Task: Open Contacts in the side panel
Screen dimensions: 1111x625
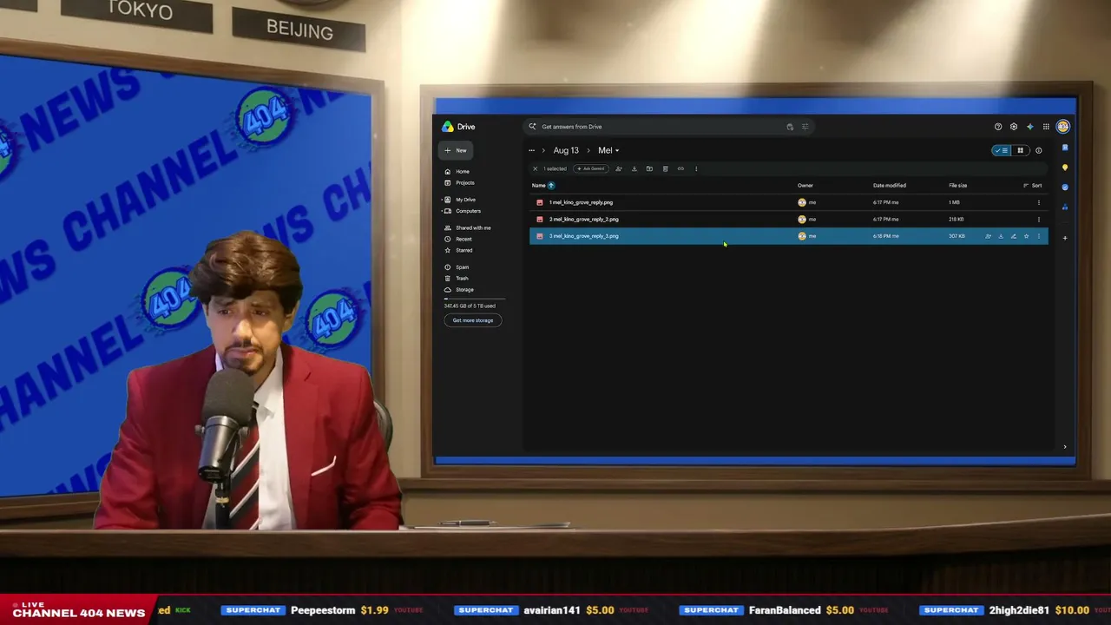Action: click(1065, 207)
